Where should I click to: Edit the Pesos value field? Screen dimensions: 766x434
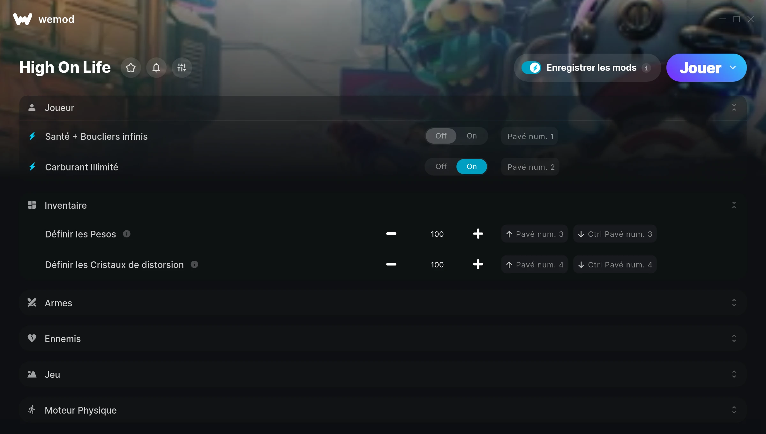click(437, 234)
